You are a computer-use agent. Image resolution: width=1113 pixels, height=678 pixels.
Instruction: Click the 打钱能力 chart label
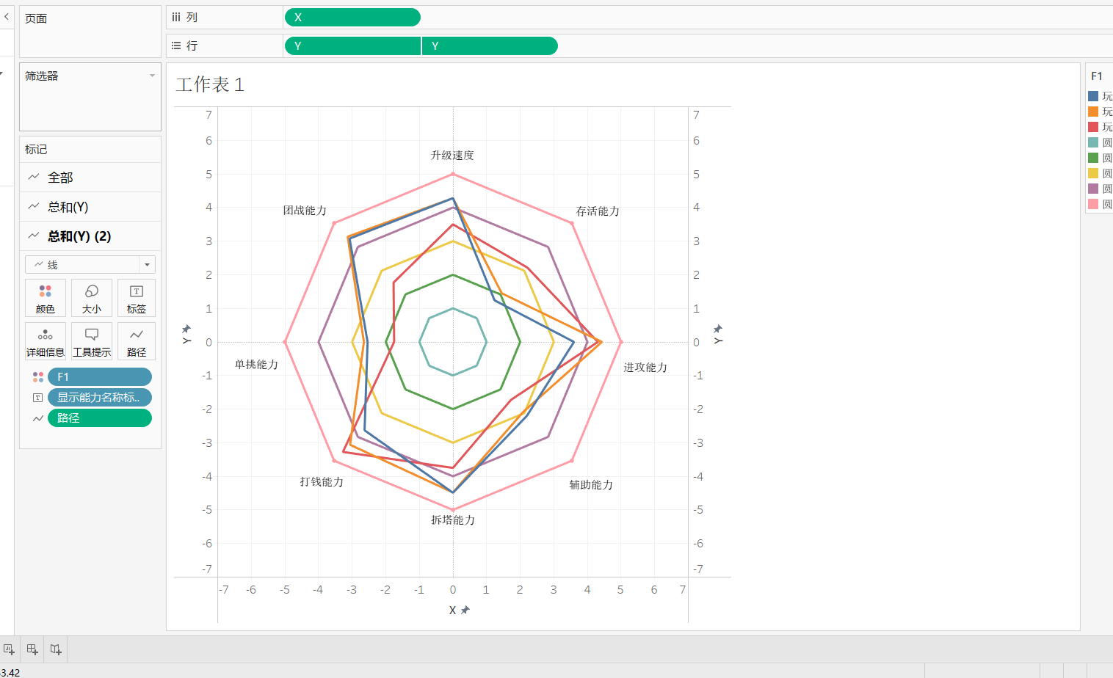click(x=322, y=481)
